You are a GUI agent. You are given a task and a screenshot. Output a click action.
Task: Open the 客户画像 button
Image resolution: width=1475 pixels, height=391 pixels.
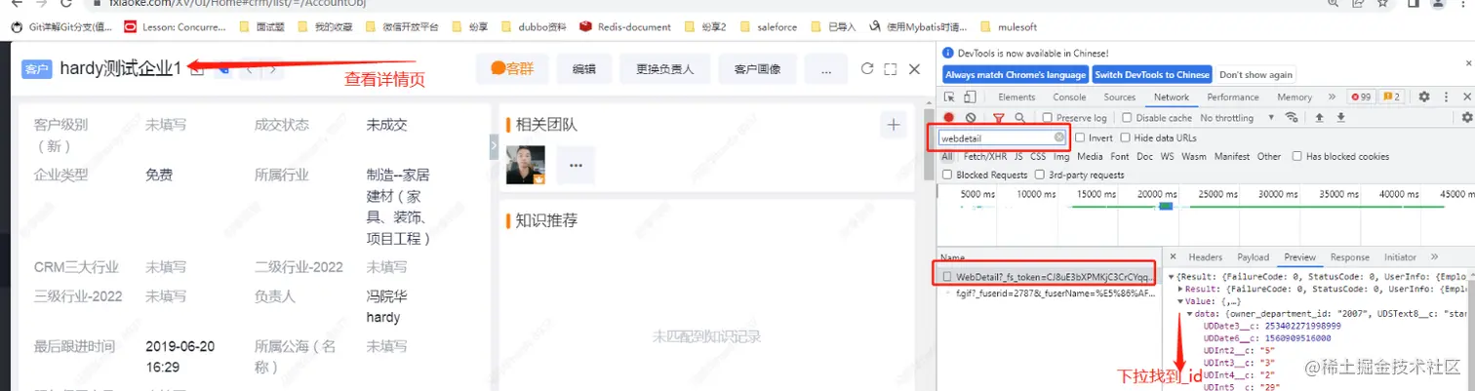click(757, 69)
